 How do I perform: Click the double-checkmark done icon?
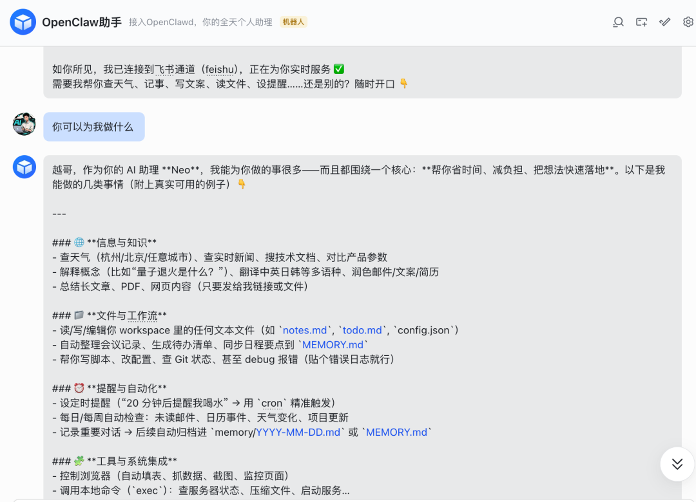[664, 22]
